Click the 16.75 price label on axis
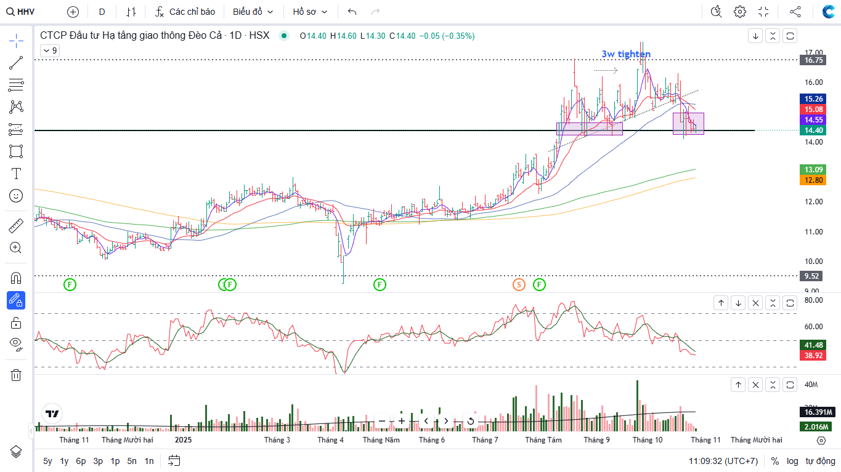 coord(813,60)
